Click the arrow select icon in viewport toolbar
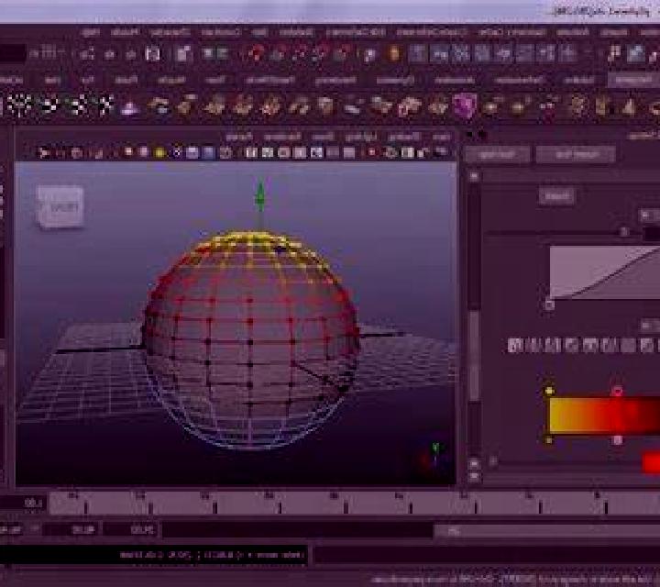660x587 pixels. (x=43, y=152)
